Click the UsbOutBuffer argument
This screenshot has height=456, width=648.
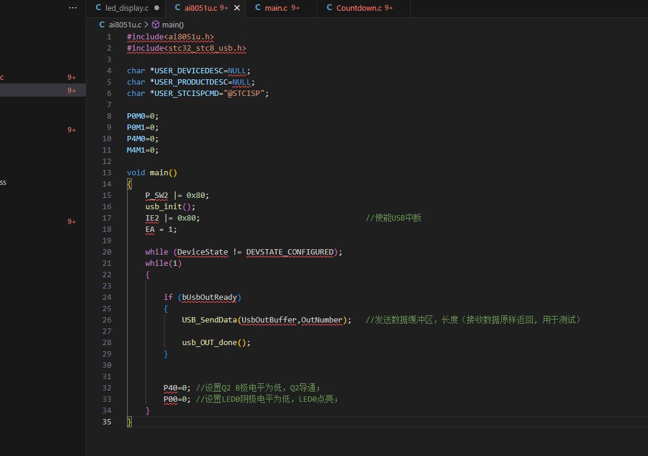pos(269,320)
